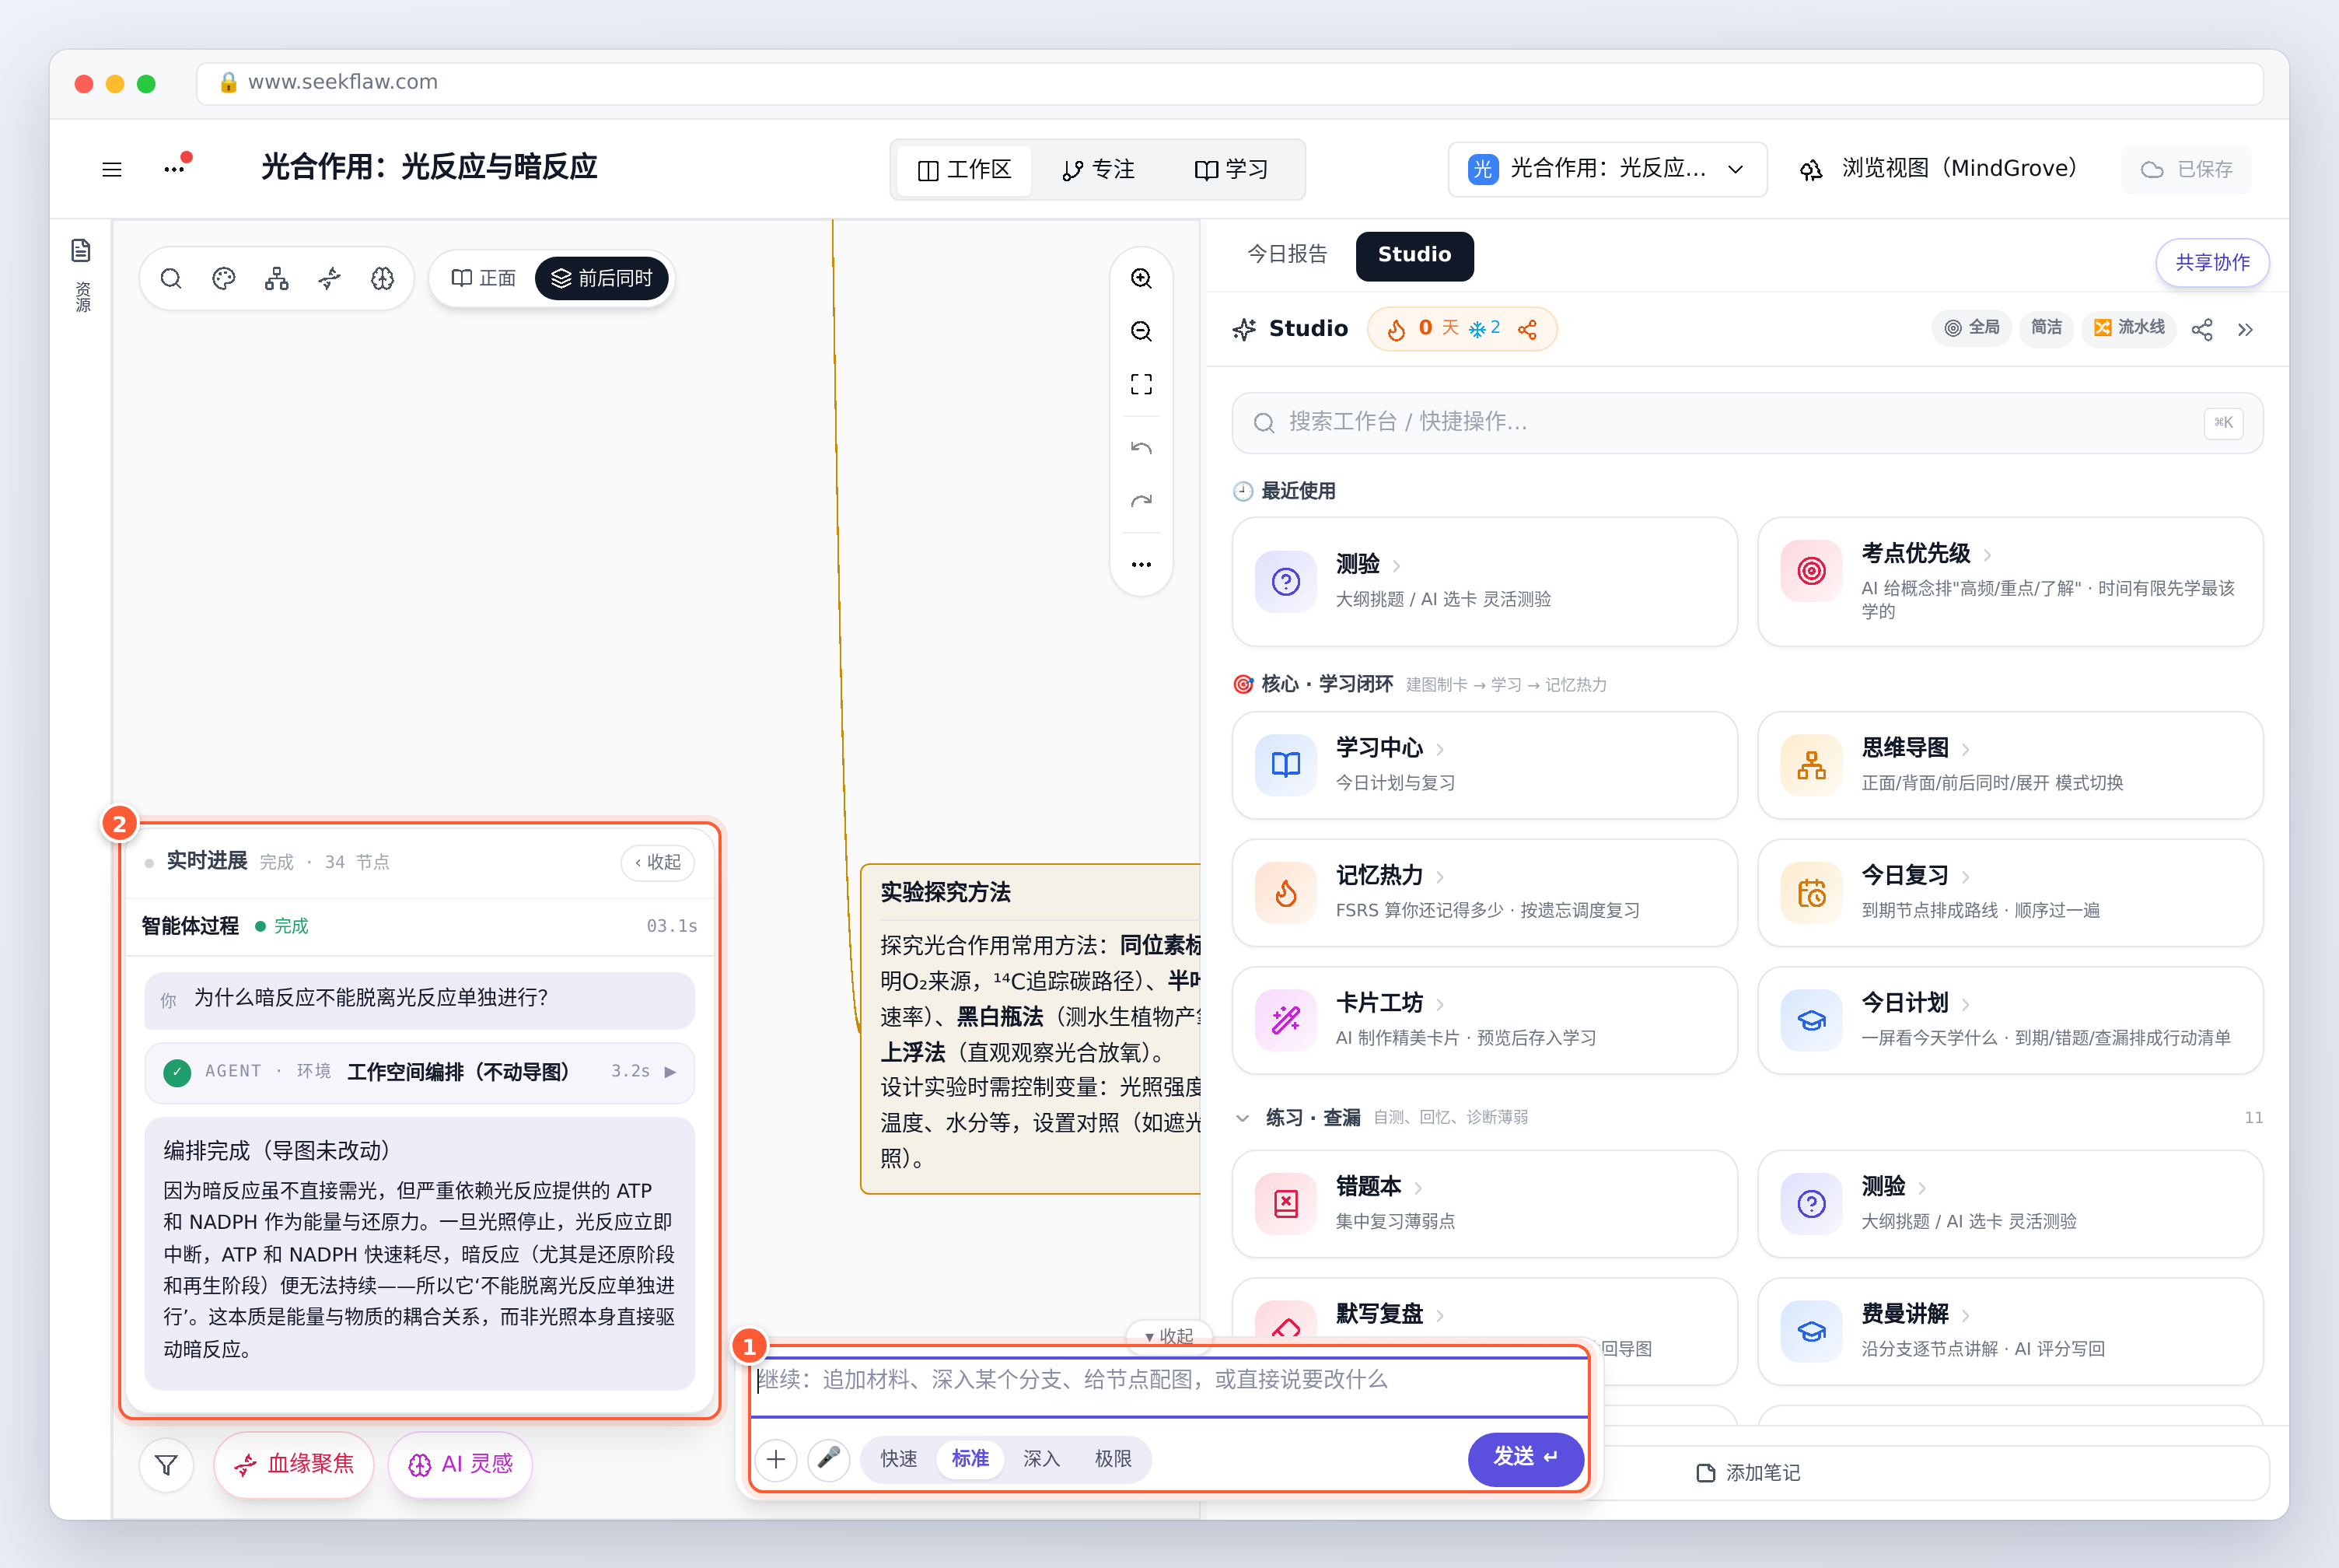
Task: Click the brain icon in canvas toolbar
Action: [x=383, y=278]
